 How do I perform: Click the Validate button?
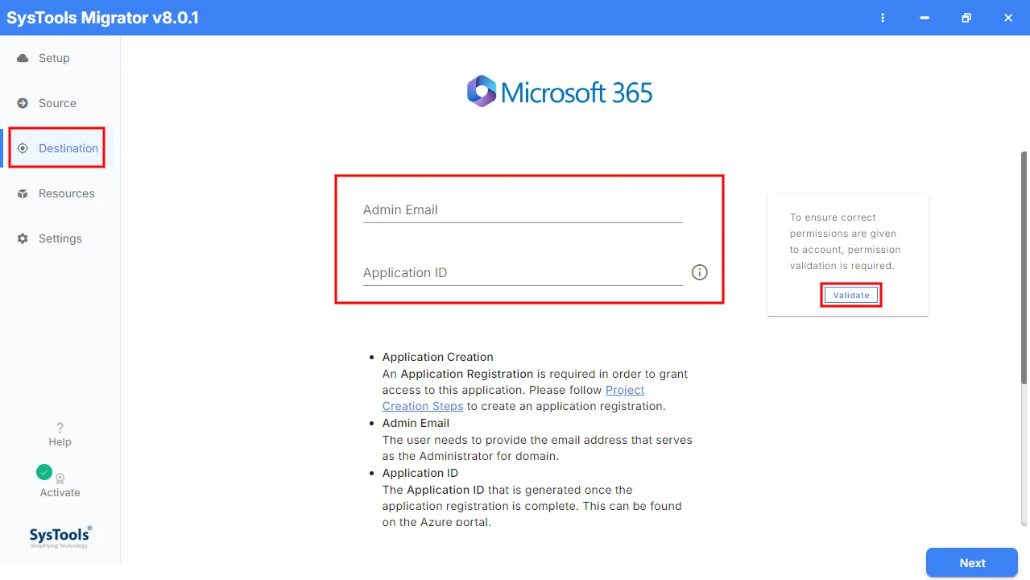coord(851,295)
